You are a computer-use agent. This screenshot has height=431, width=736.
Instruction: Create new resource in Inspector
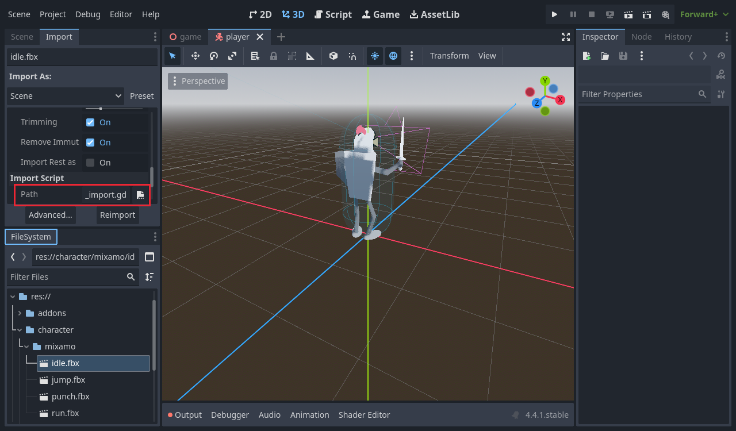[586, 56]
